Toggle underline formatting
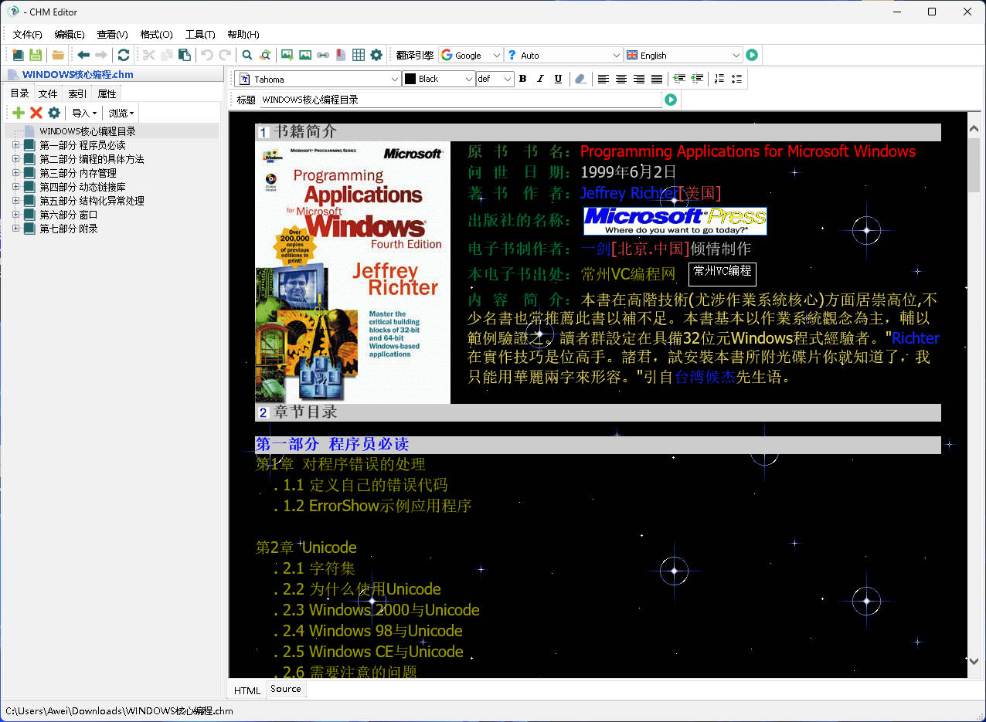The height and width of the screenshot is (722, 986). pyautogui.click(x=558, y=79)
